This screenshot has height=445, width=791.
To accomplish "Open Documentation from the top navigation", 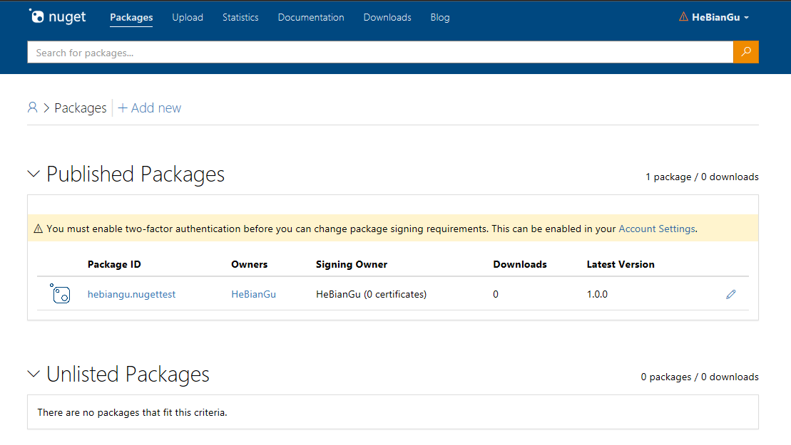I will [311, 17].
